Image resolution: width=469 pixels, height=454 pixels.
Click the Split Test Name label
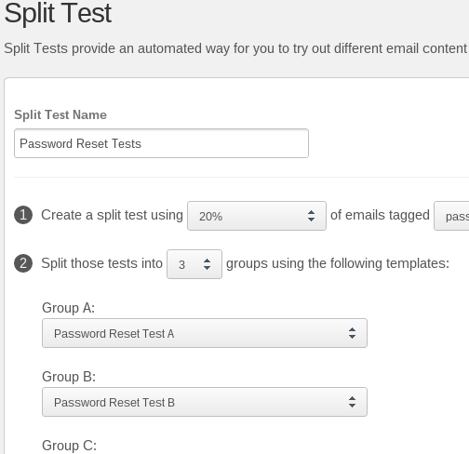pyautogui.click(x=60, y=114)
